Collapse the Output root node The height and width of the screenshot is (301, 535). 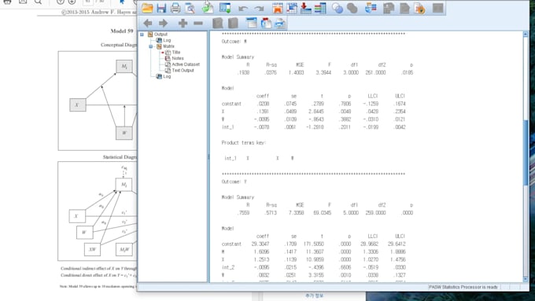[x=142, y=34]
